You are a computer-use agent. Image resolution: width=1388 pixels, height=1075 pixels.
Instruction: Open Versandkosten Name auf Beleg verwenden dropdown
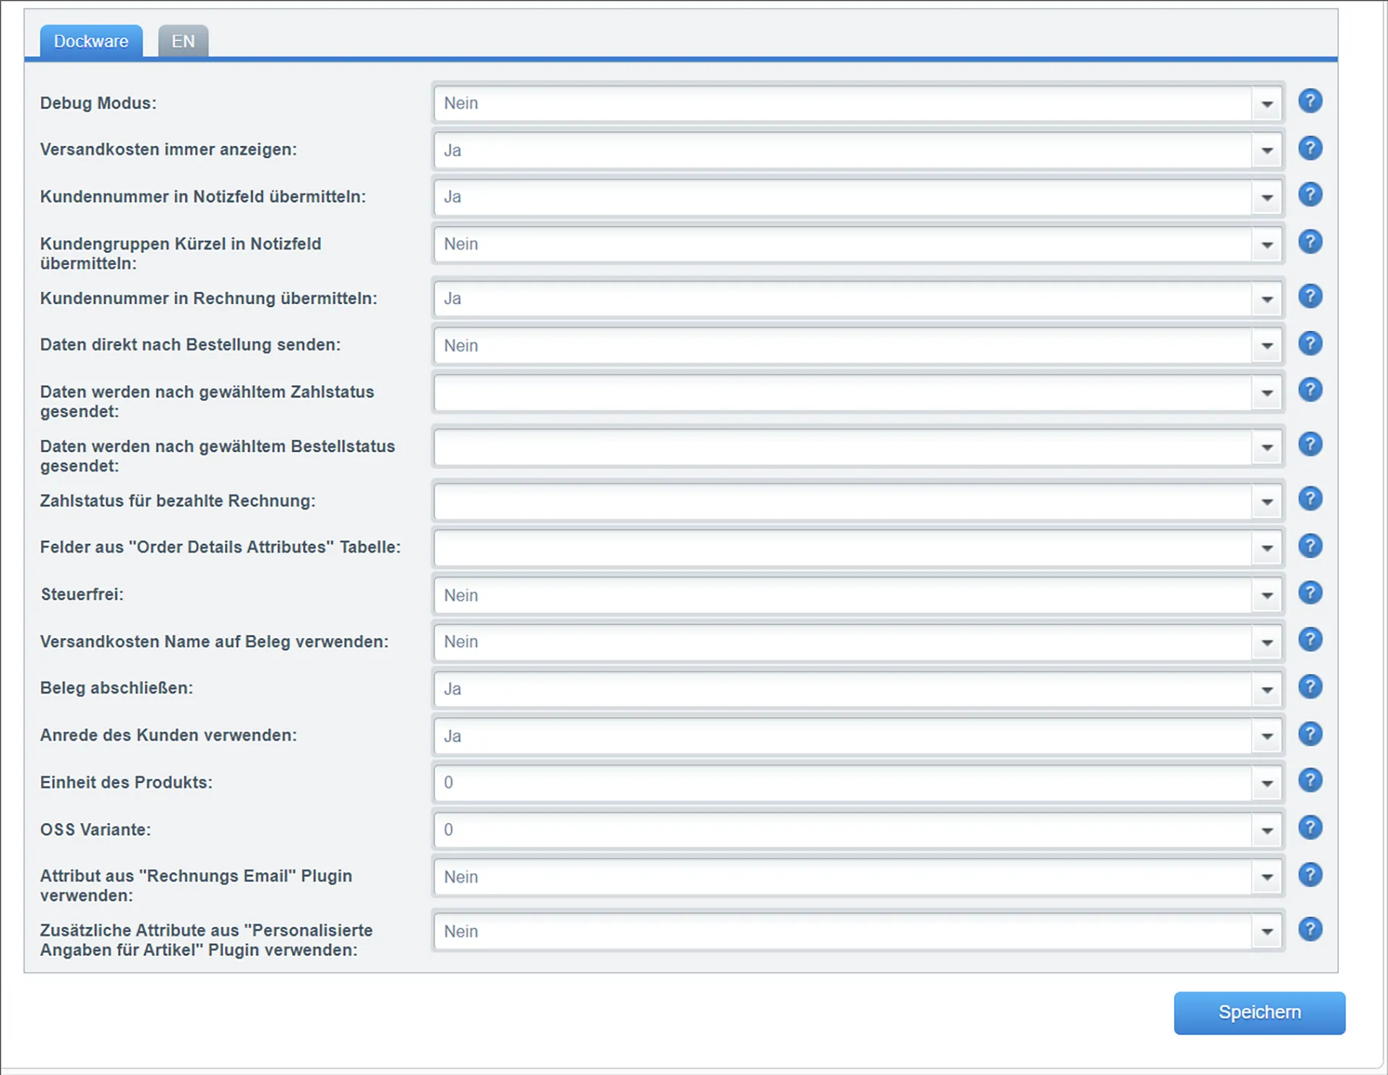1267,643
